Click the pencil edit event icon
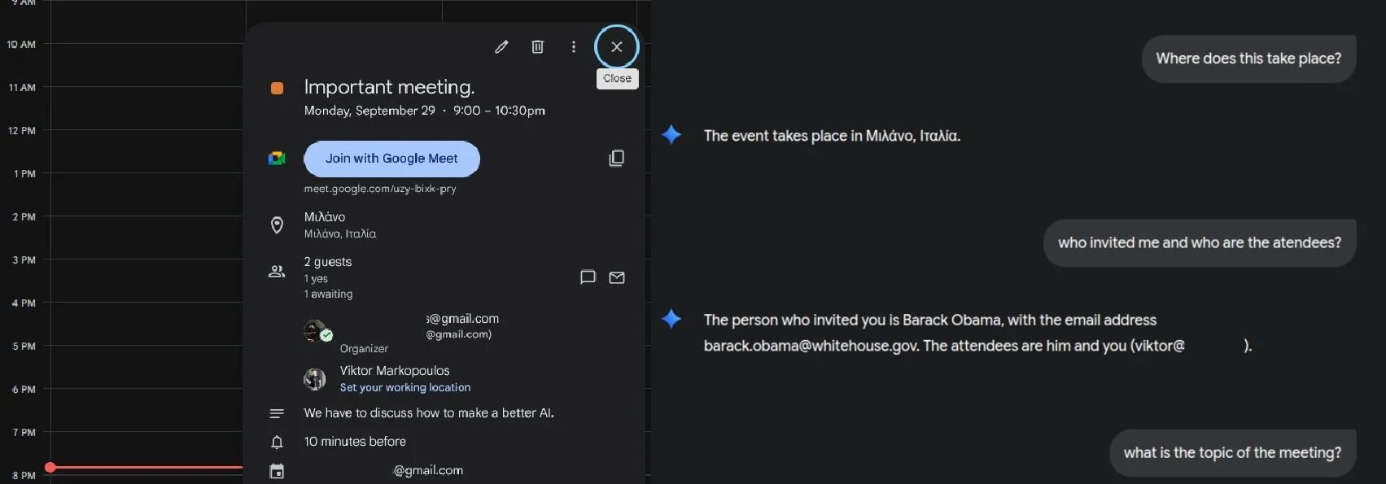Screen dimensions: 1386x484 (501, 47)
